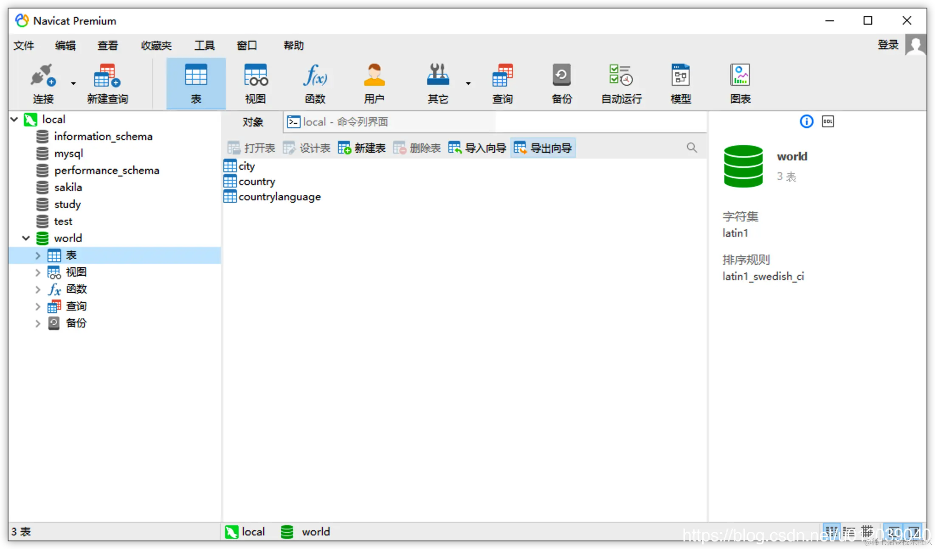Viewport: 935px width, 549px height.
Task: Toggle the list view mode in the status bar
Action: pyautogui.click(x=831, y=531)
